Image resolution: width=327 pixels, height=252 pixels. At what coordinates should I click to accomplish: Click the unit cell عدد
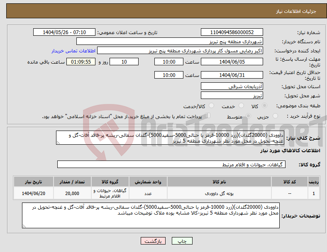point(148,193)
